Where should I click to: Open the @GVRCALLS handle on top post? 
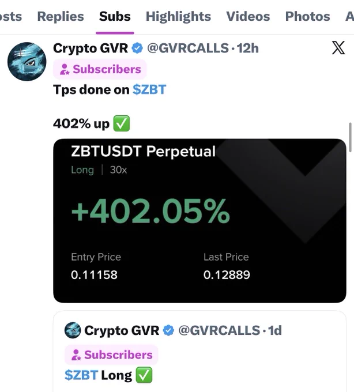coord(188,48)
